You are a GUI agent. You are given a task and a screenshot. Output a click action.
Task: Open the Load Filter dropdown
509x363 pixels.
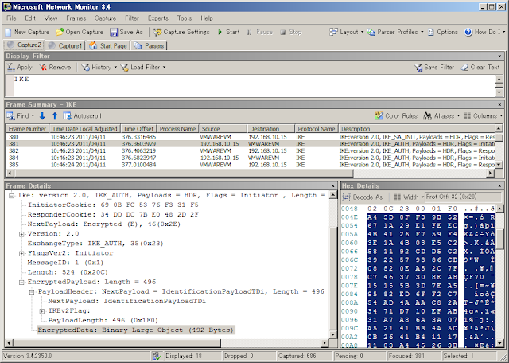point(143,68)
